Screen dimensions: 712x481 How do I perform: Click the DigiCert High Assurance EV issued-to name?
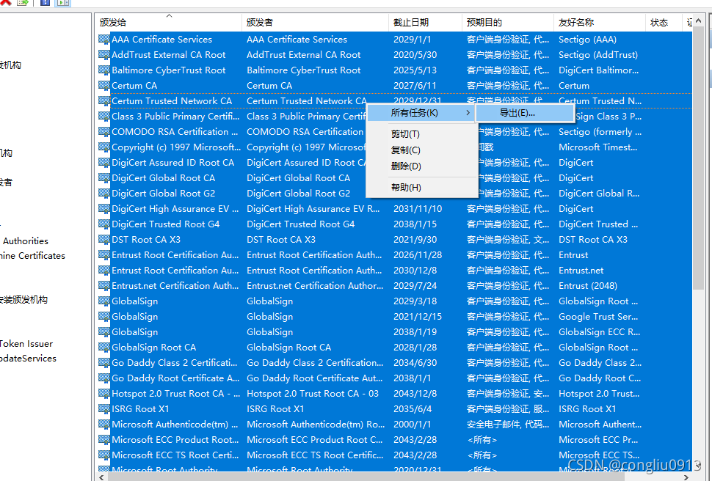(x=175, y=209)
